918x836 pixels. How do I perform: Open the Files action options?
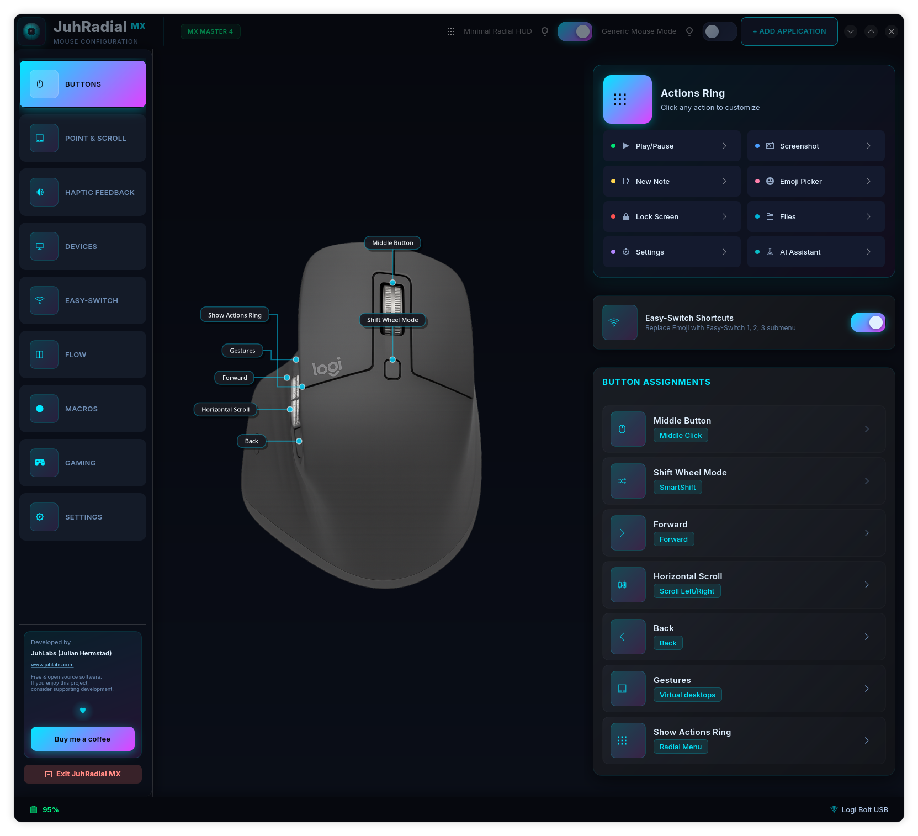point(816,216)
